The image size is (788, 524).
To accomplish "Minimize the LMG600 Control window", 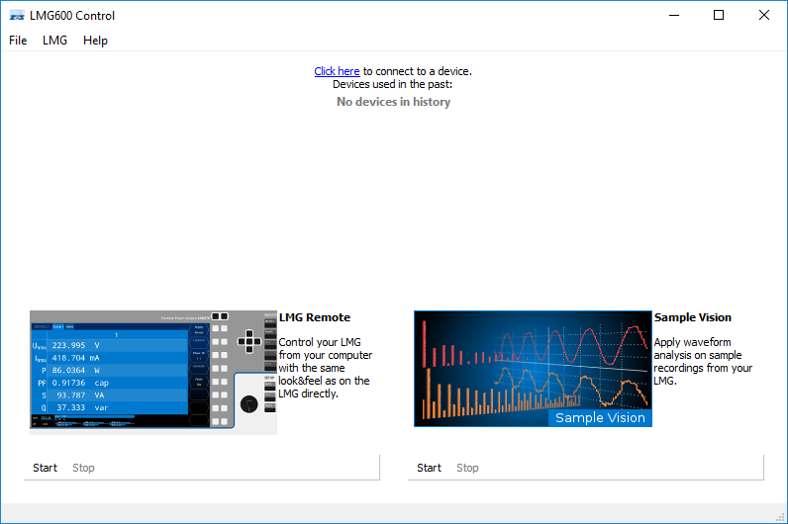I will point(674,15).
